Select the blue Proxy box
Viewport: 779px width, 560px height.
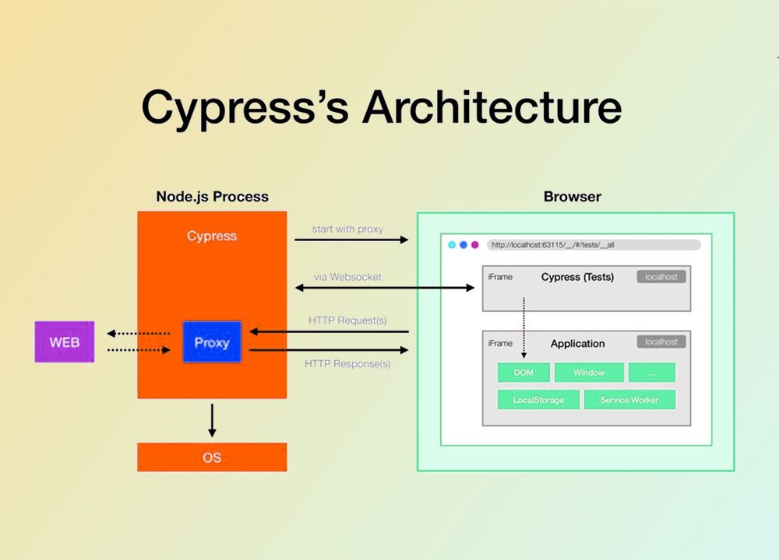pos(212,342)
